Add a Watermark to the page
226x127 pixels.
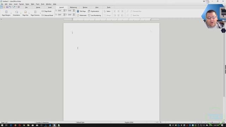click(x=82, y=15)
